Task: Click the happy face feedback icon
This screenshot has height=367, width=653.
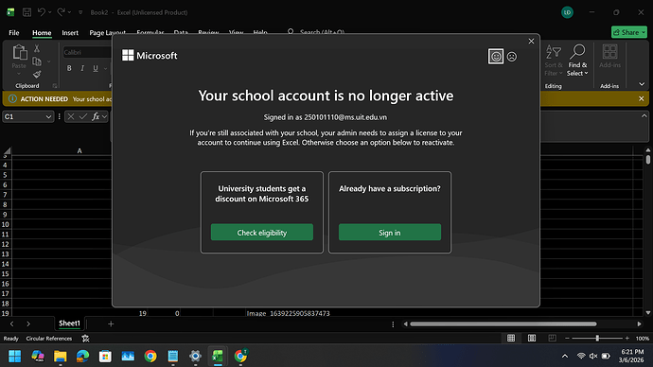Action: pyautogui.click(x=496, y=56)
